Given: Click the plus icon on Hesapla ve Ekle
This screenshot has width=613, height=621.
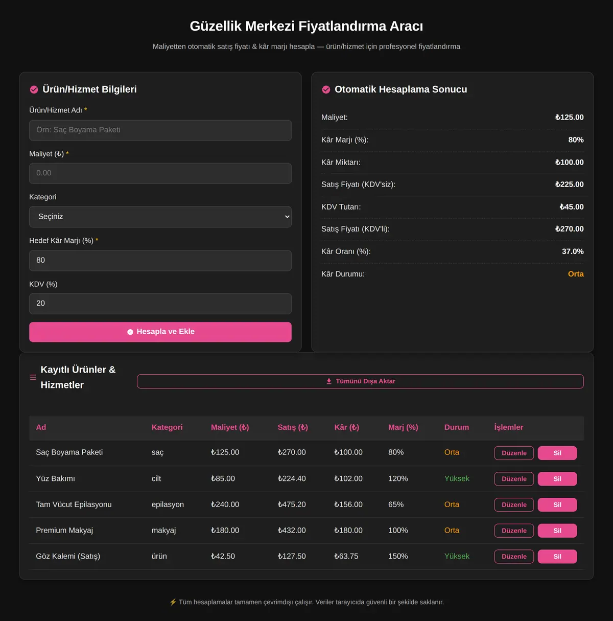Looking at the screenshot, I should [130, 332].
